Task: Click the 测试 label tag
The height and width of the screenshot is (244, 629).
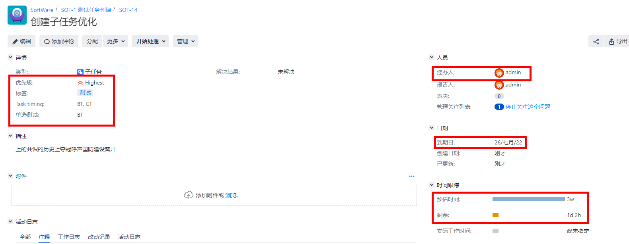Action: coord(85,92)
